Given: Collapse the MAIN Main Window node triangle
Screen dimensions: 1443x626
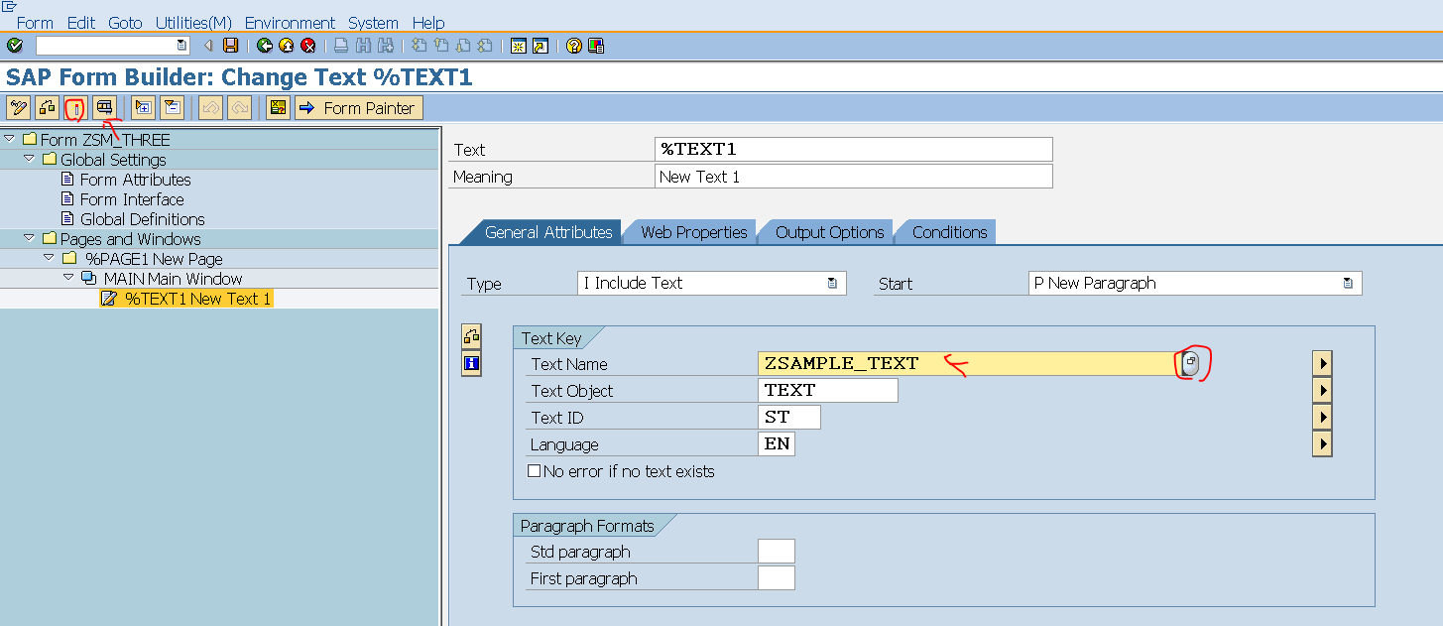Looking at the screenshot, I should tap(68, 278).
